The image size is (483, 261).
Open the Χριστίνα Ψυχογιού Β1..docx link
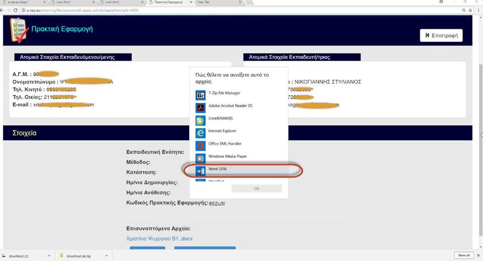click(x=160, y=238)
